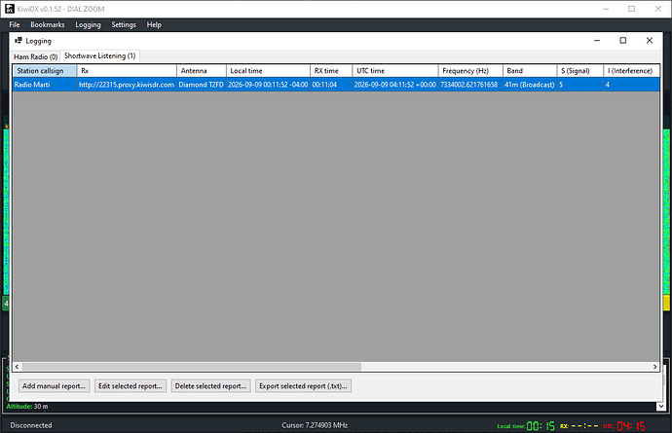Click the Add manual report button
672x433 pixels.
pos(54,386)
